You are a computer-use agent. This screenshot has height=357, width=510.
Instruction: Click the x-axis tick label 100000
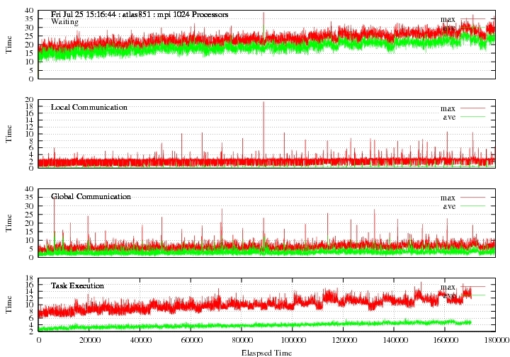[292, 341]
